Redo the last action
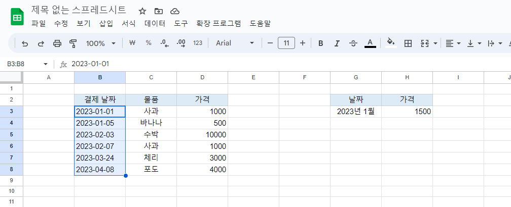This screenshot has width=511, height=207. pos(41,43)
